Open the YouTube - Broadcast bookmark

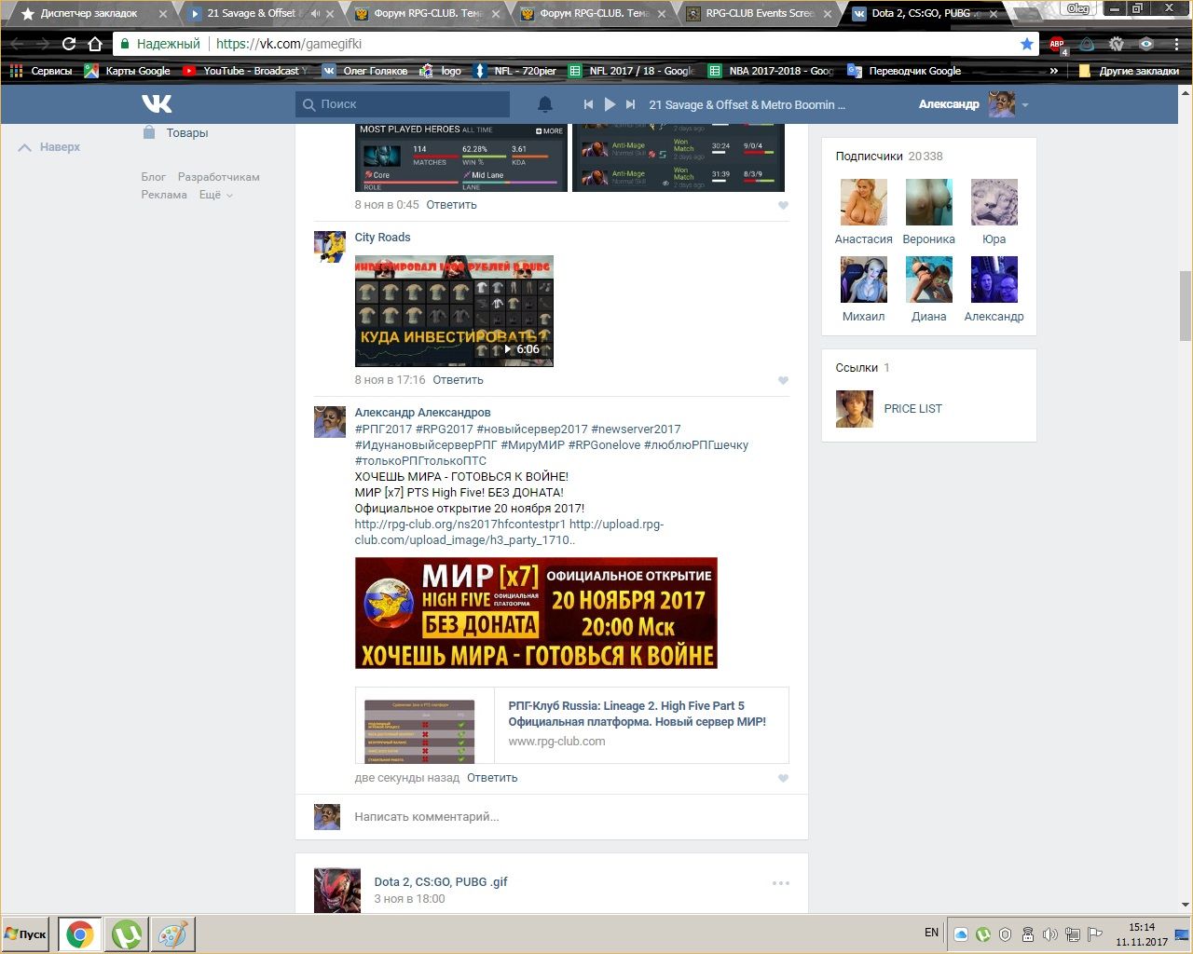point(246,71)
